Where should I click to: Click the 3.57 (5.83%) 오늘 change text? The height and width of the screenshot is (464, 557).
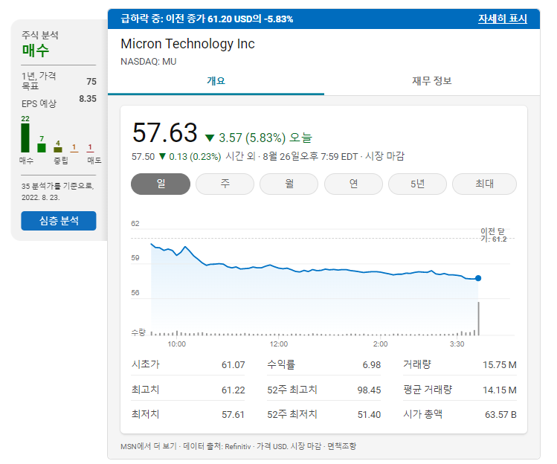(x=265, y=138)
